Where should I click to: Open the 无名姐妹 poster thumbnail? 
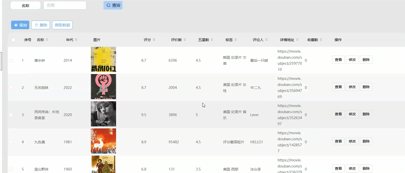coord(103,87)
